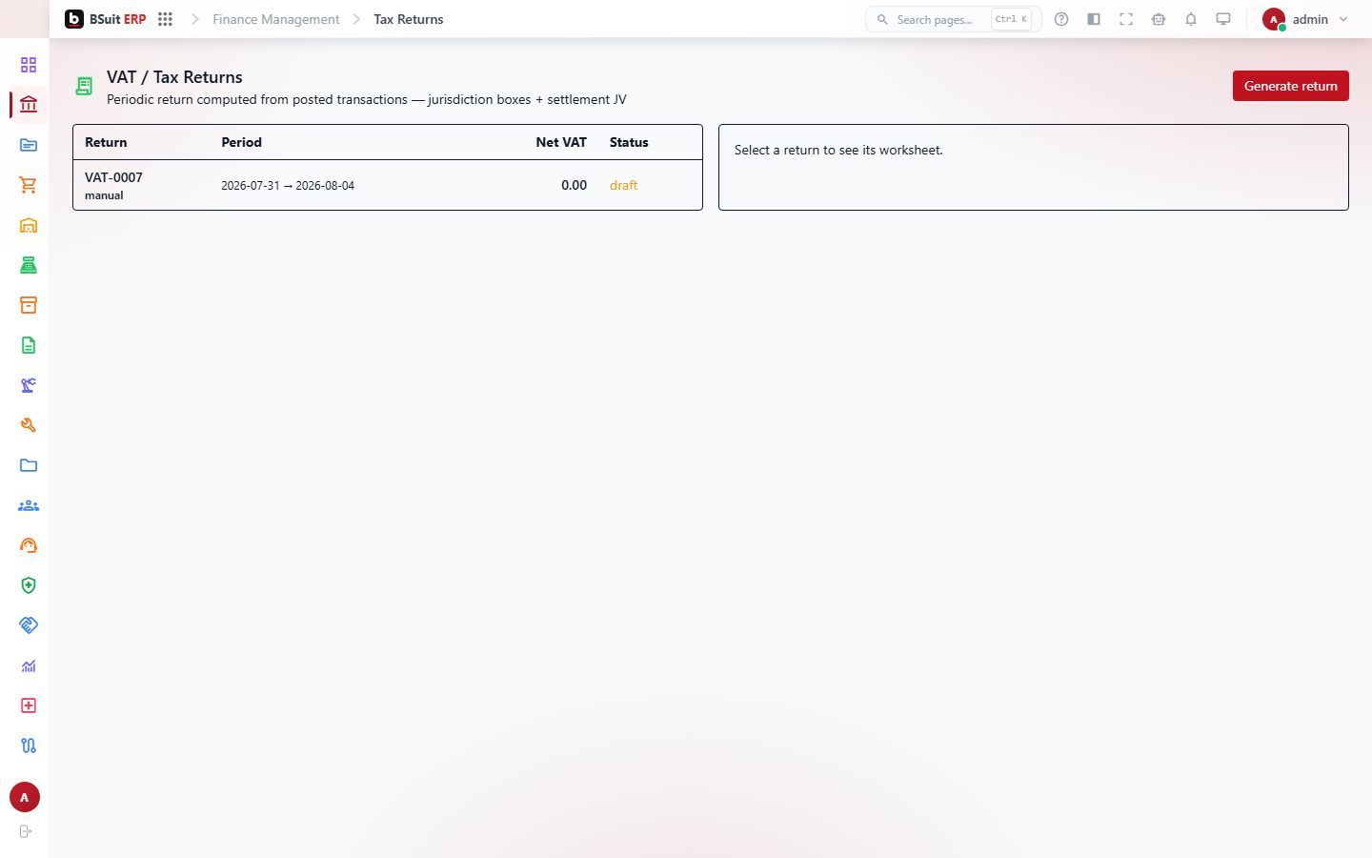Viewport: 1372px width, 858px height.
Task: Click the notifications bell icon
Action: (x=1191, y=19)
